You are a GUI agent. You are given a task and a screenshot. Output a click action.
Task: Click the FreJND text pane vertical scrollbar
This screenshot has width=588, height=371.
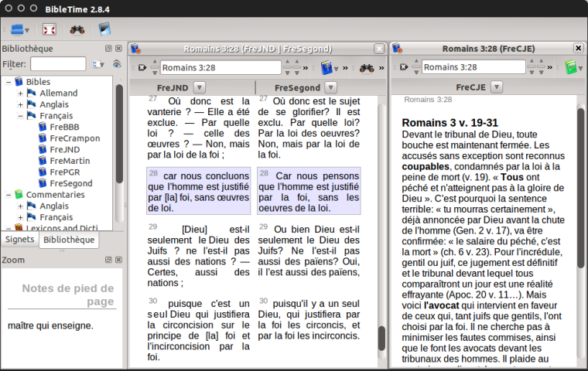click(381, 231)
